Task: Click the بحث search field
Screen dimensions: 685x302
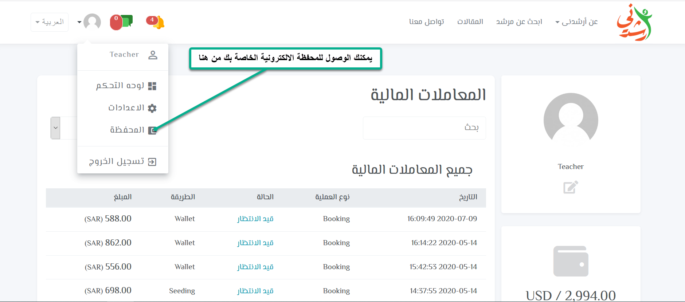Action: 424,128
